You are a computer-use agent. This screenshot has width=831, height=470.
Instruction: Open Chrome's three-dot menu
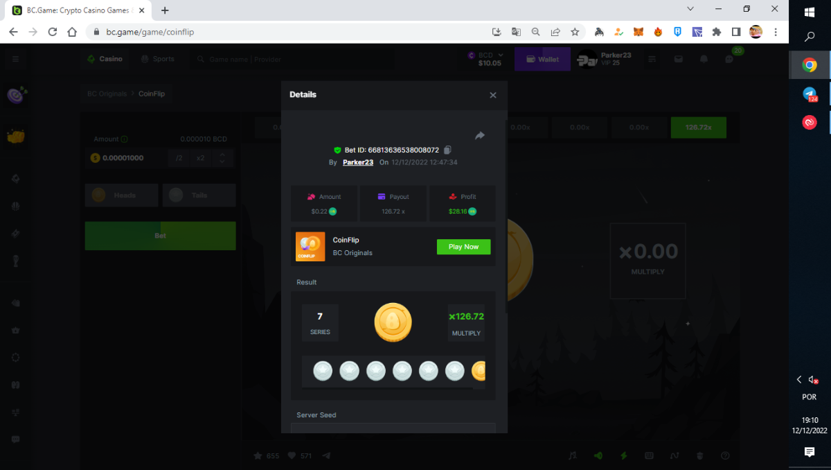[776, 32]
